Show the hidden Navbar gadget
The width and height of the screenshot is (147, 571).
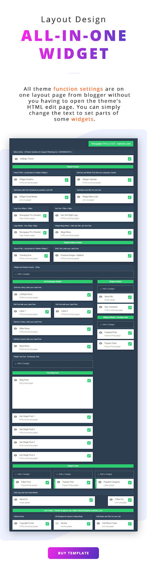[57, 524]
